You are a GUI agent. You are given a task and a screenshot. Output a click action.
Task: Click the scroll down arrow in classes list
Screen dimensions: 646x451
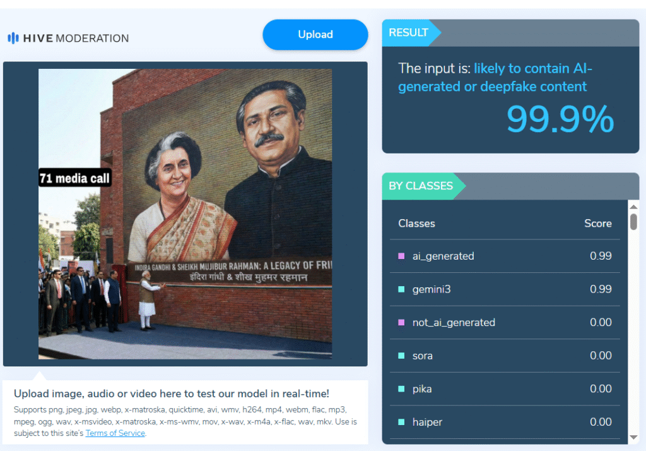click(633, 437)
